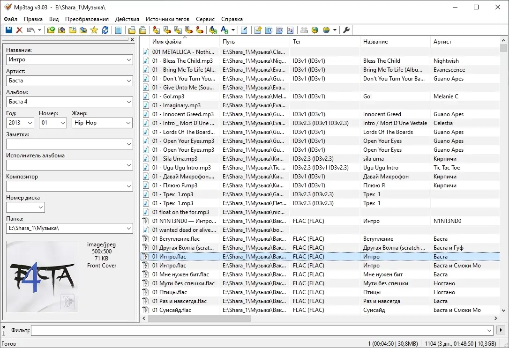Screen dimensions: 509x348
Task: Click the arrow button beside the filter field
Action: pyautogui.click(x=501, y=330)
